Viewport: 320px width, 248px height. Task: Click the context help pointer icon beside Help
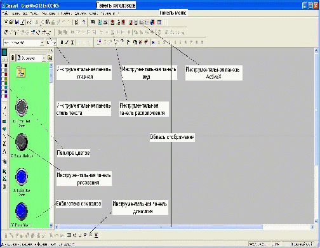tap(77, 22)
